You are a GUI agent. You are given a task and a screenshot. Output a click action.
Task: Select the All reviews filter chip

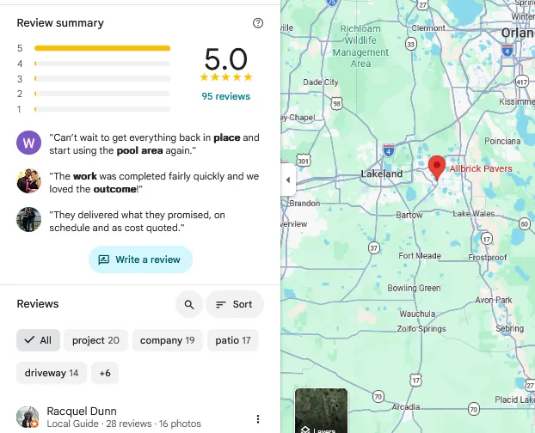(x=38, y=340)
